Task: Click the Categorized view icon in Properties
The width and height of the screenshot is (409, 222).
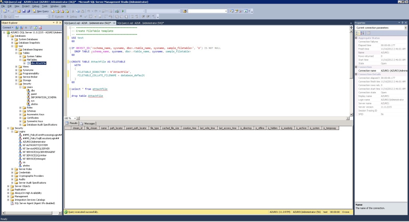Action: tap(357, 33)
